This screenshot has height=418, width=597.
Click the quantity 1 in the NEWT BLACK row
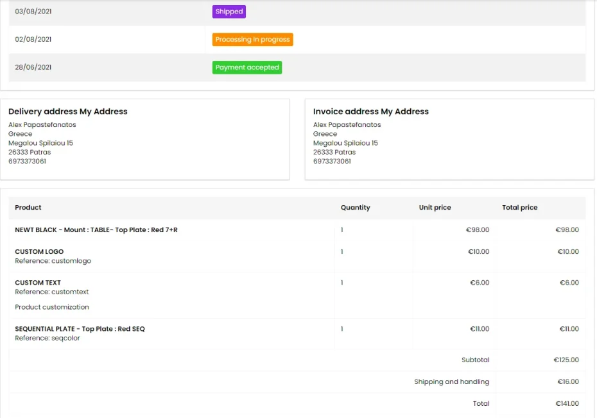(342, 230)
